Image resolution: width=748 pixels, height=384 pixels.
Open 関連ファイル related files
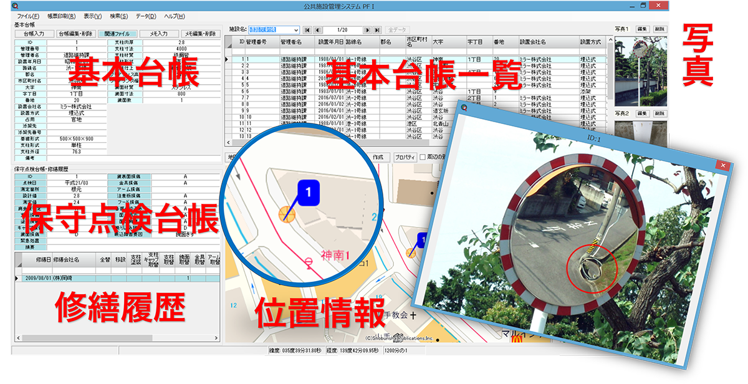click(x=117, y=34)
